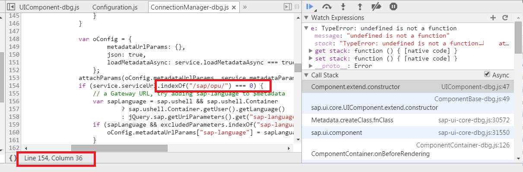The image size is (523, 172).
Task: Step into next function call
Action: (343, 6)
